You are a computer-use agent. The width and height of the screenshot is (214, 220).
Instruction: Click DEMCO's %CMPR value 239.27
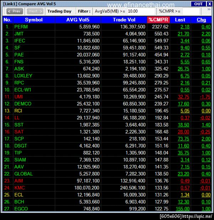pos(162,104)
